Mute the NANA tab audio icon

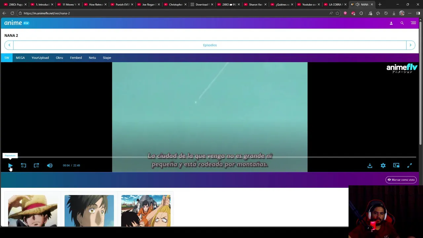tap(357, 4)
